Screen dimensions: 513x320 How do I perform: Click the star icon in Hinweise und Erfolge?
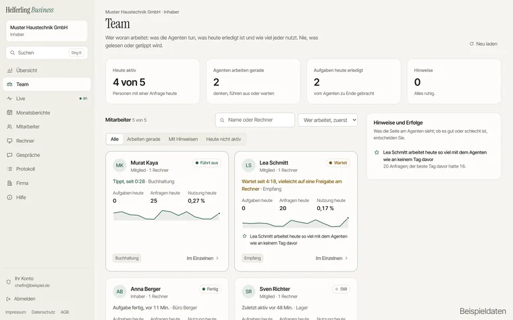point(377,152)
